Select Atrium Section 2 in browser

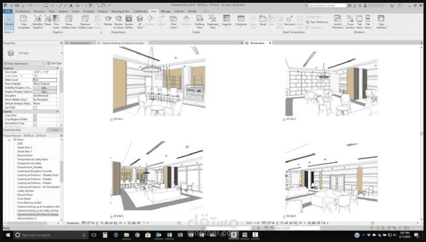click(27, 218)
